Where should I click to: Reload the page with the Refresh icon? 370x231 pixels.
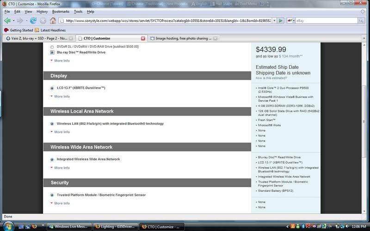coord(33,21)
